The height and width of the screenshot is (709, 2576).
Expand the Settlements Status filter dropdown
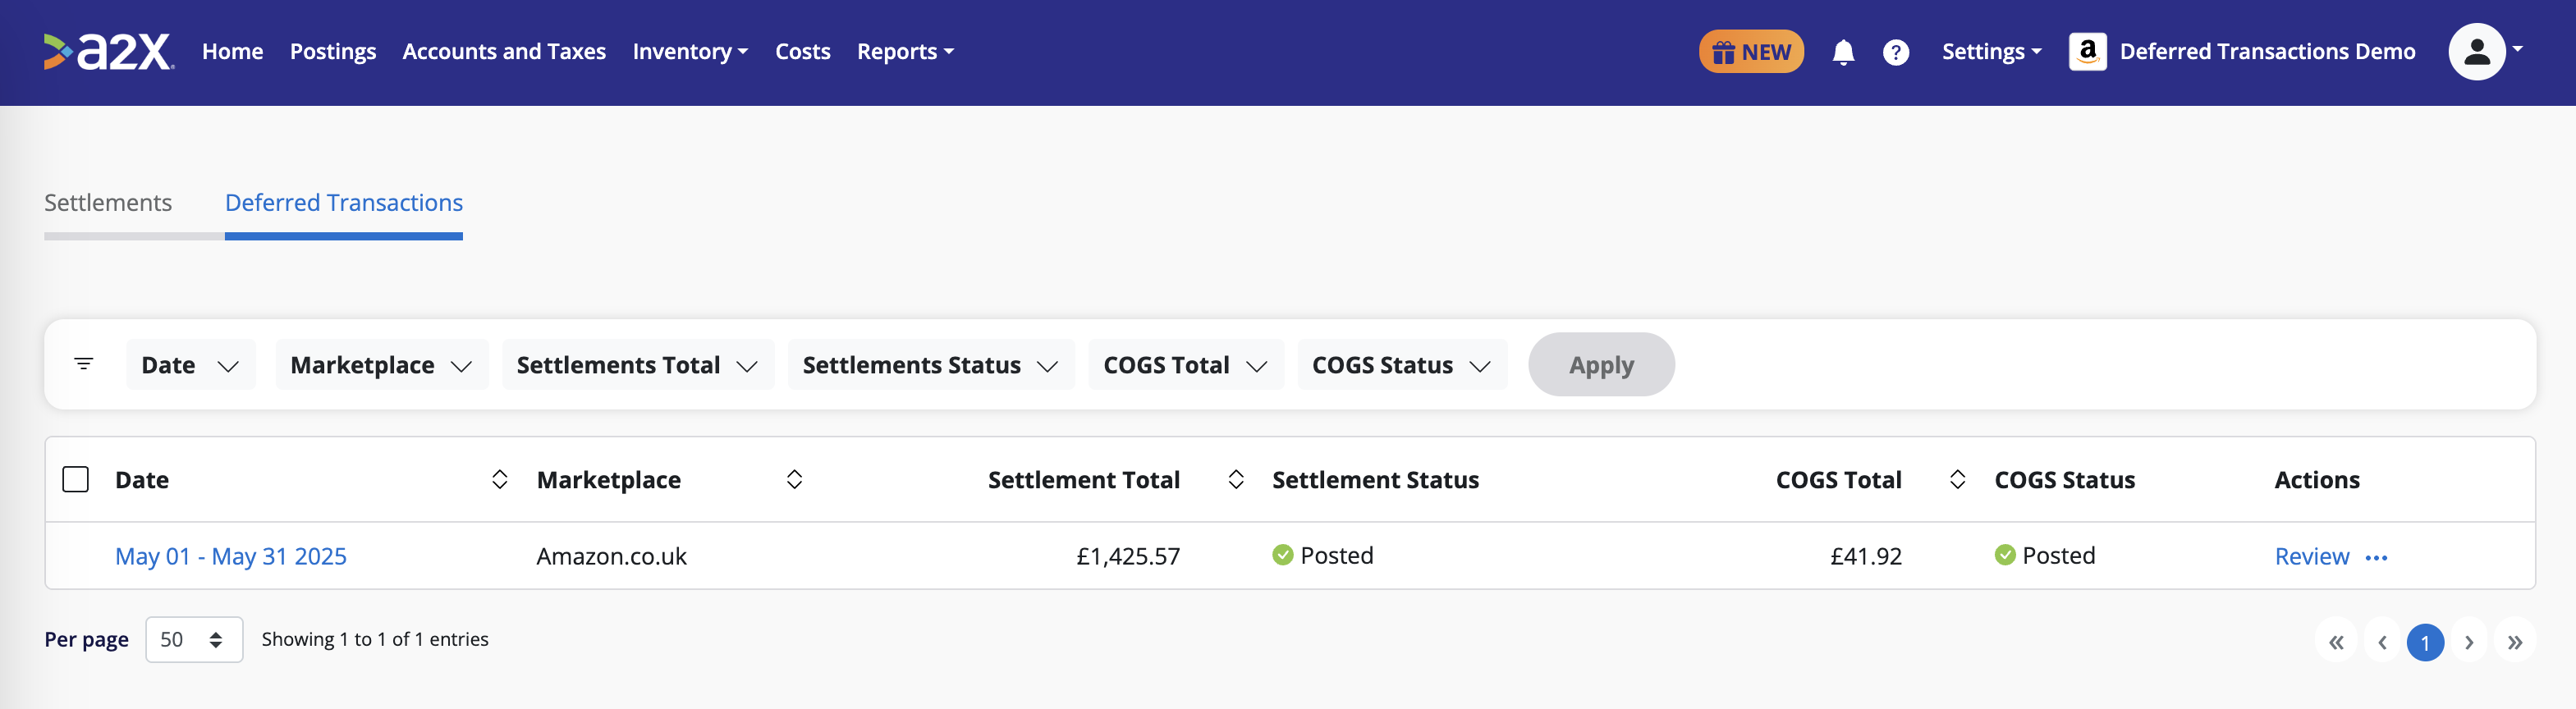[x=930, y=365]
